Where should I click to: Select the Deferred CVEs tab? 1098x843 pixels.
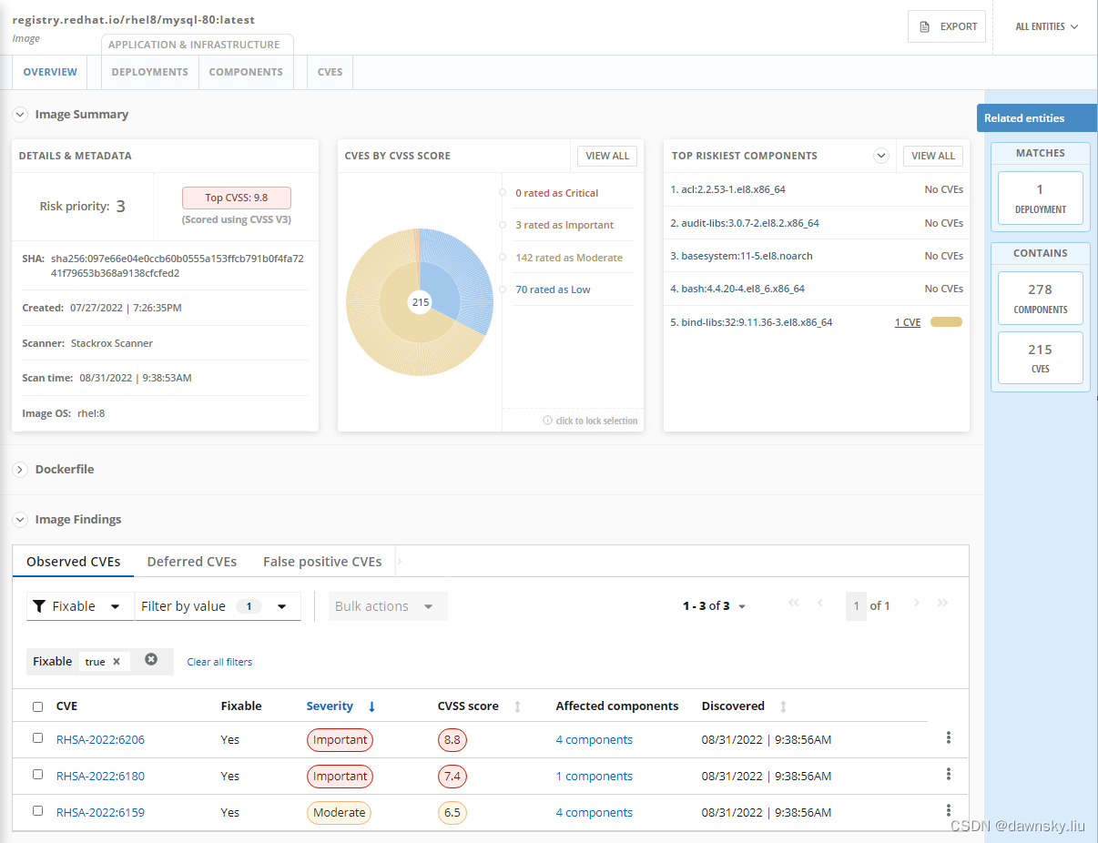point(192,562)
